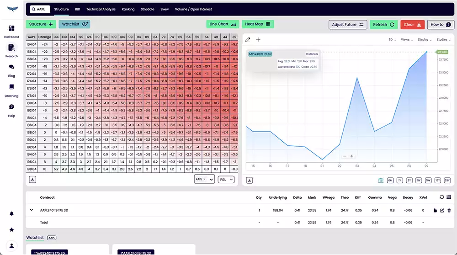Open the Studies dropdown on chart
Viewport: 457px width, 255px height.
coord(443,40)
